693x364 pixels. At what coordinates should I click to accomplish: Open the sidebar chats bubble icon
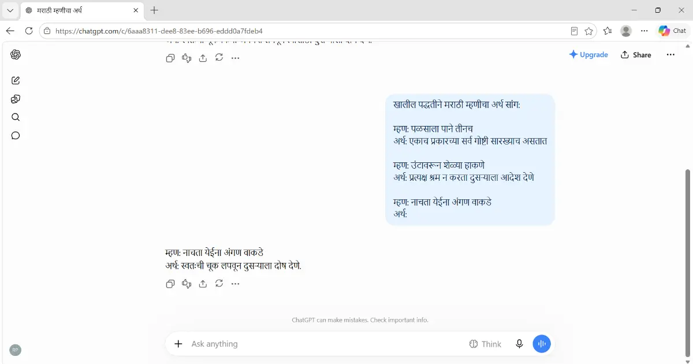click(x=16, y=136)
